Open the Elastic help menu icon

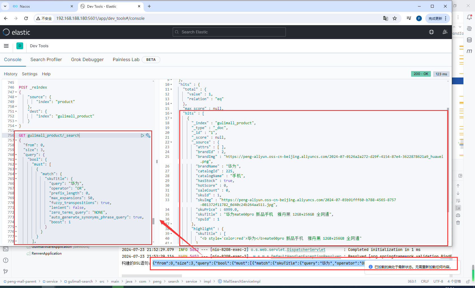point(431,32)
